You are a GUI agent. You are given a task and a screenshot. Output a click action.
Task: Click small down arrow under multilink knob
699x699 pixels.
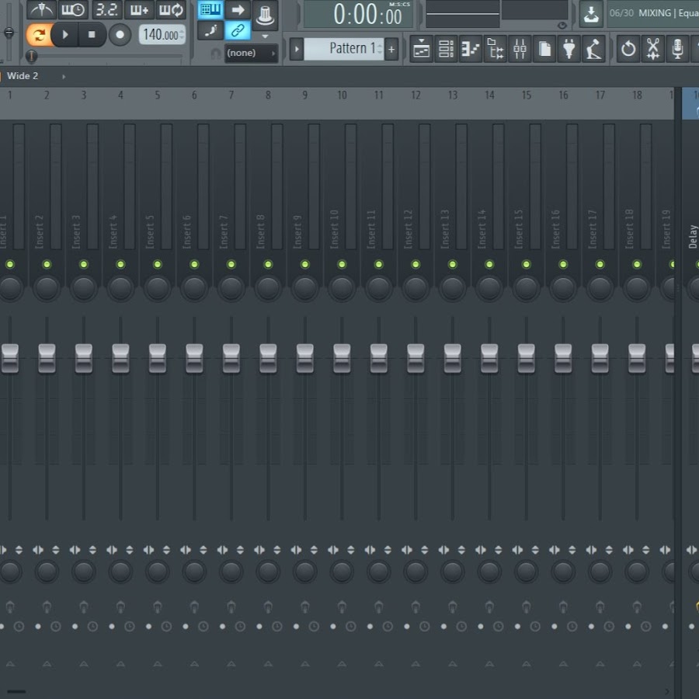[266, 36]
